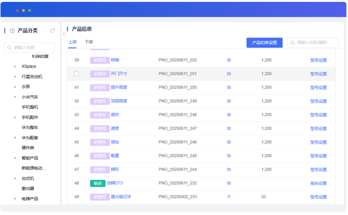Expand the 电梯产品 category
This screenshot has height=215, width=348.
pyautogui.click(x=15, y=199)
